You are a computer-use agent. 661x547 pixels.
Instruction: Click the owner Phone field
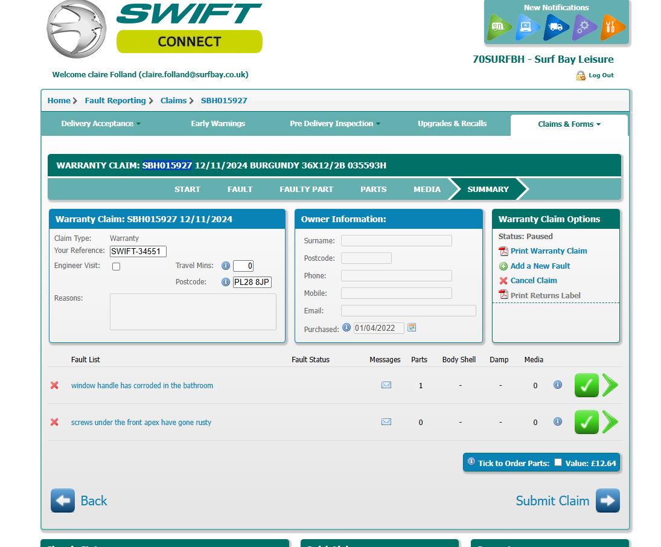click(x=396, y=275)
